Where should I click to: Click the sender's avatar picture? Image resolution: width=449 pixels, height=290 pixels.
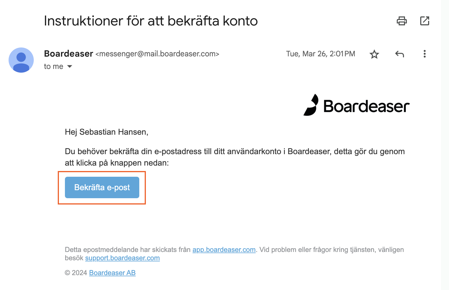[x=21, y=60]
